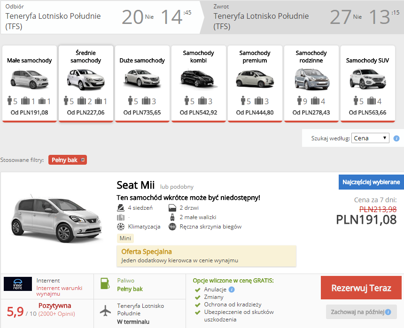Click the passenger icon in Samochody rodzinne card
This screenshot has height=328, width=404.
[x=299, y=101]
